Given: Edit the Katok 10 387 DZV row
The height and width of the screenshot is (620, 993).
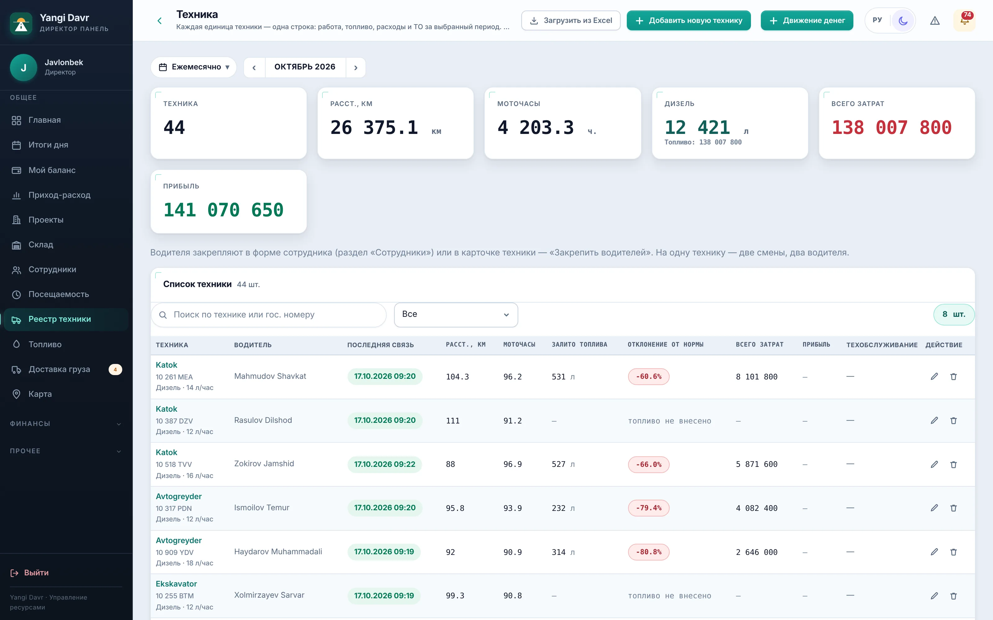Looking at the screenshot, I should (x=934, y=420).
